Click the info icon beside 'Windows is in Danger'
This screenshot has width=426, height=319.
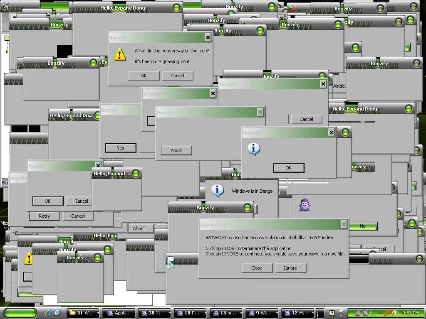pyautogui.click(x=217, y=190)
